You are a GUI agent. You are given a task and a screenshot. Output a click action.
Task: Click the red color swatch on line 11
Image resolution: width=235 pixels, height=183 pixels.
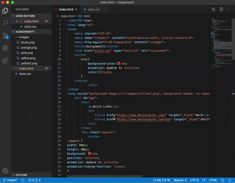point(118,64)
